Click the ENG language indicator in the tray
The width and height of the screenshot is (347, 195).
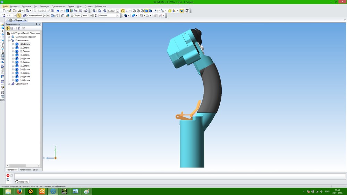click(327, 192)
